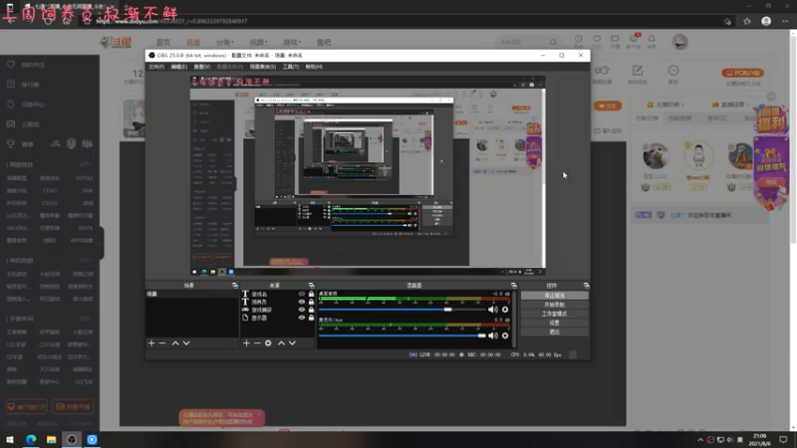Show hidden tray icons via the taskbar chevron
797x448 pixels.
coord(700,440)
